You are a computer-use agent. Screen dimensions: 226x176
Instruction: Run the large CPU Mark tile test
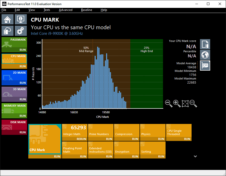[x=45, y=156]
